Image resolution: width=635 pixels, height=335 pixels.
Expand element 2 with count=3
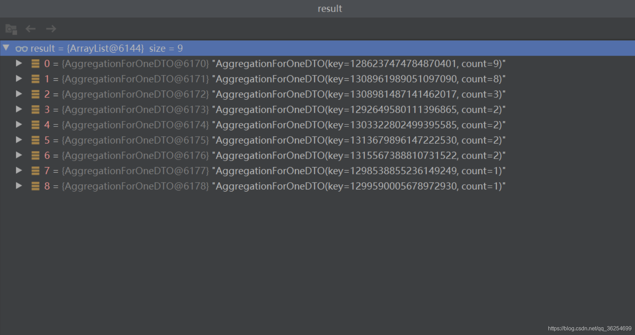click(19, 94)
